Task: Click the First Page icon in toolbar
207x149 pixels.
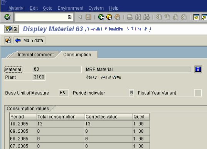Action: [x=159, y=17]
